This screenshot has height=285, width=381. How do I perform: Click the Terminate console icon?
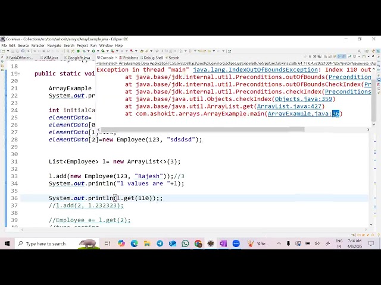(310, 56)
